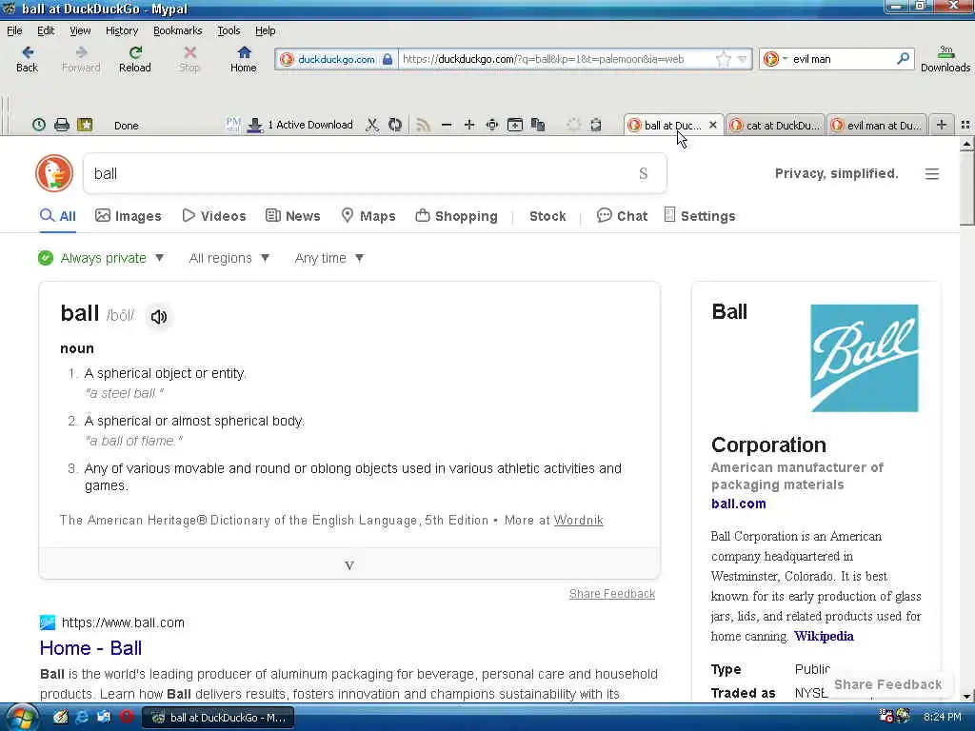Open the Bookmarks menu
Viewport: 975px width, 731px height.
178,30
